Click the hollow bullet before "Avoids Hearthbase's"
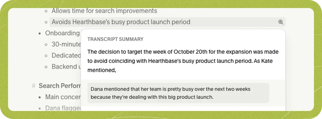This screenshot has height=119, width=322. point(46,22)
